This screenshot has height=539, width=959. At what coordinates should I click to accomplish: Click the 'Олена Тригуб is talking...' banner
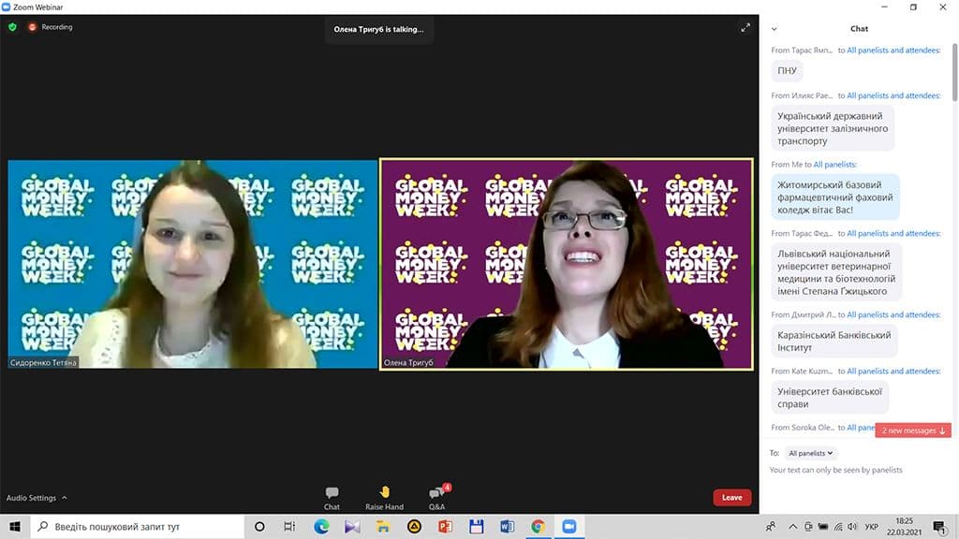click(379, 29)
